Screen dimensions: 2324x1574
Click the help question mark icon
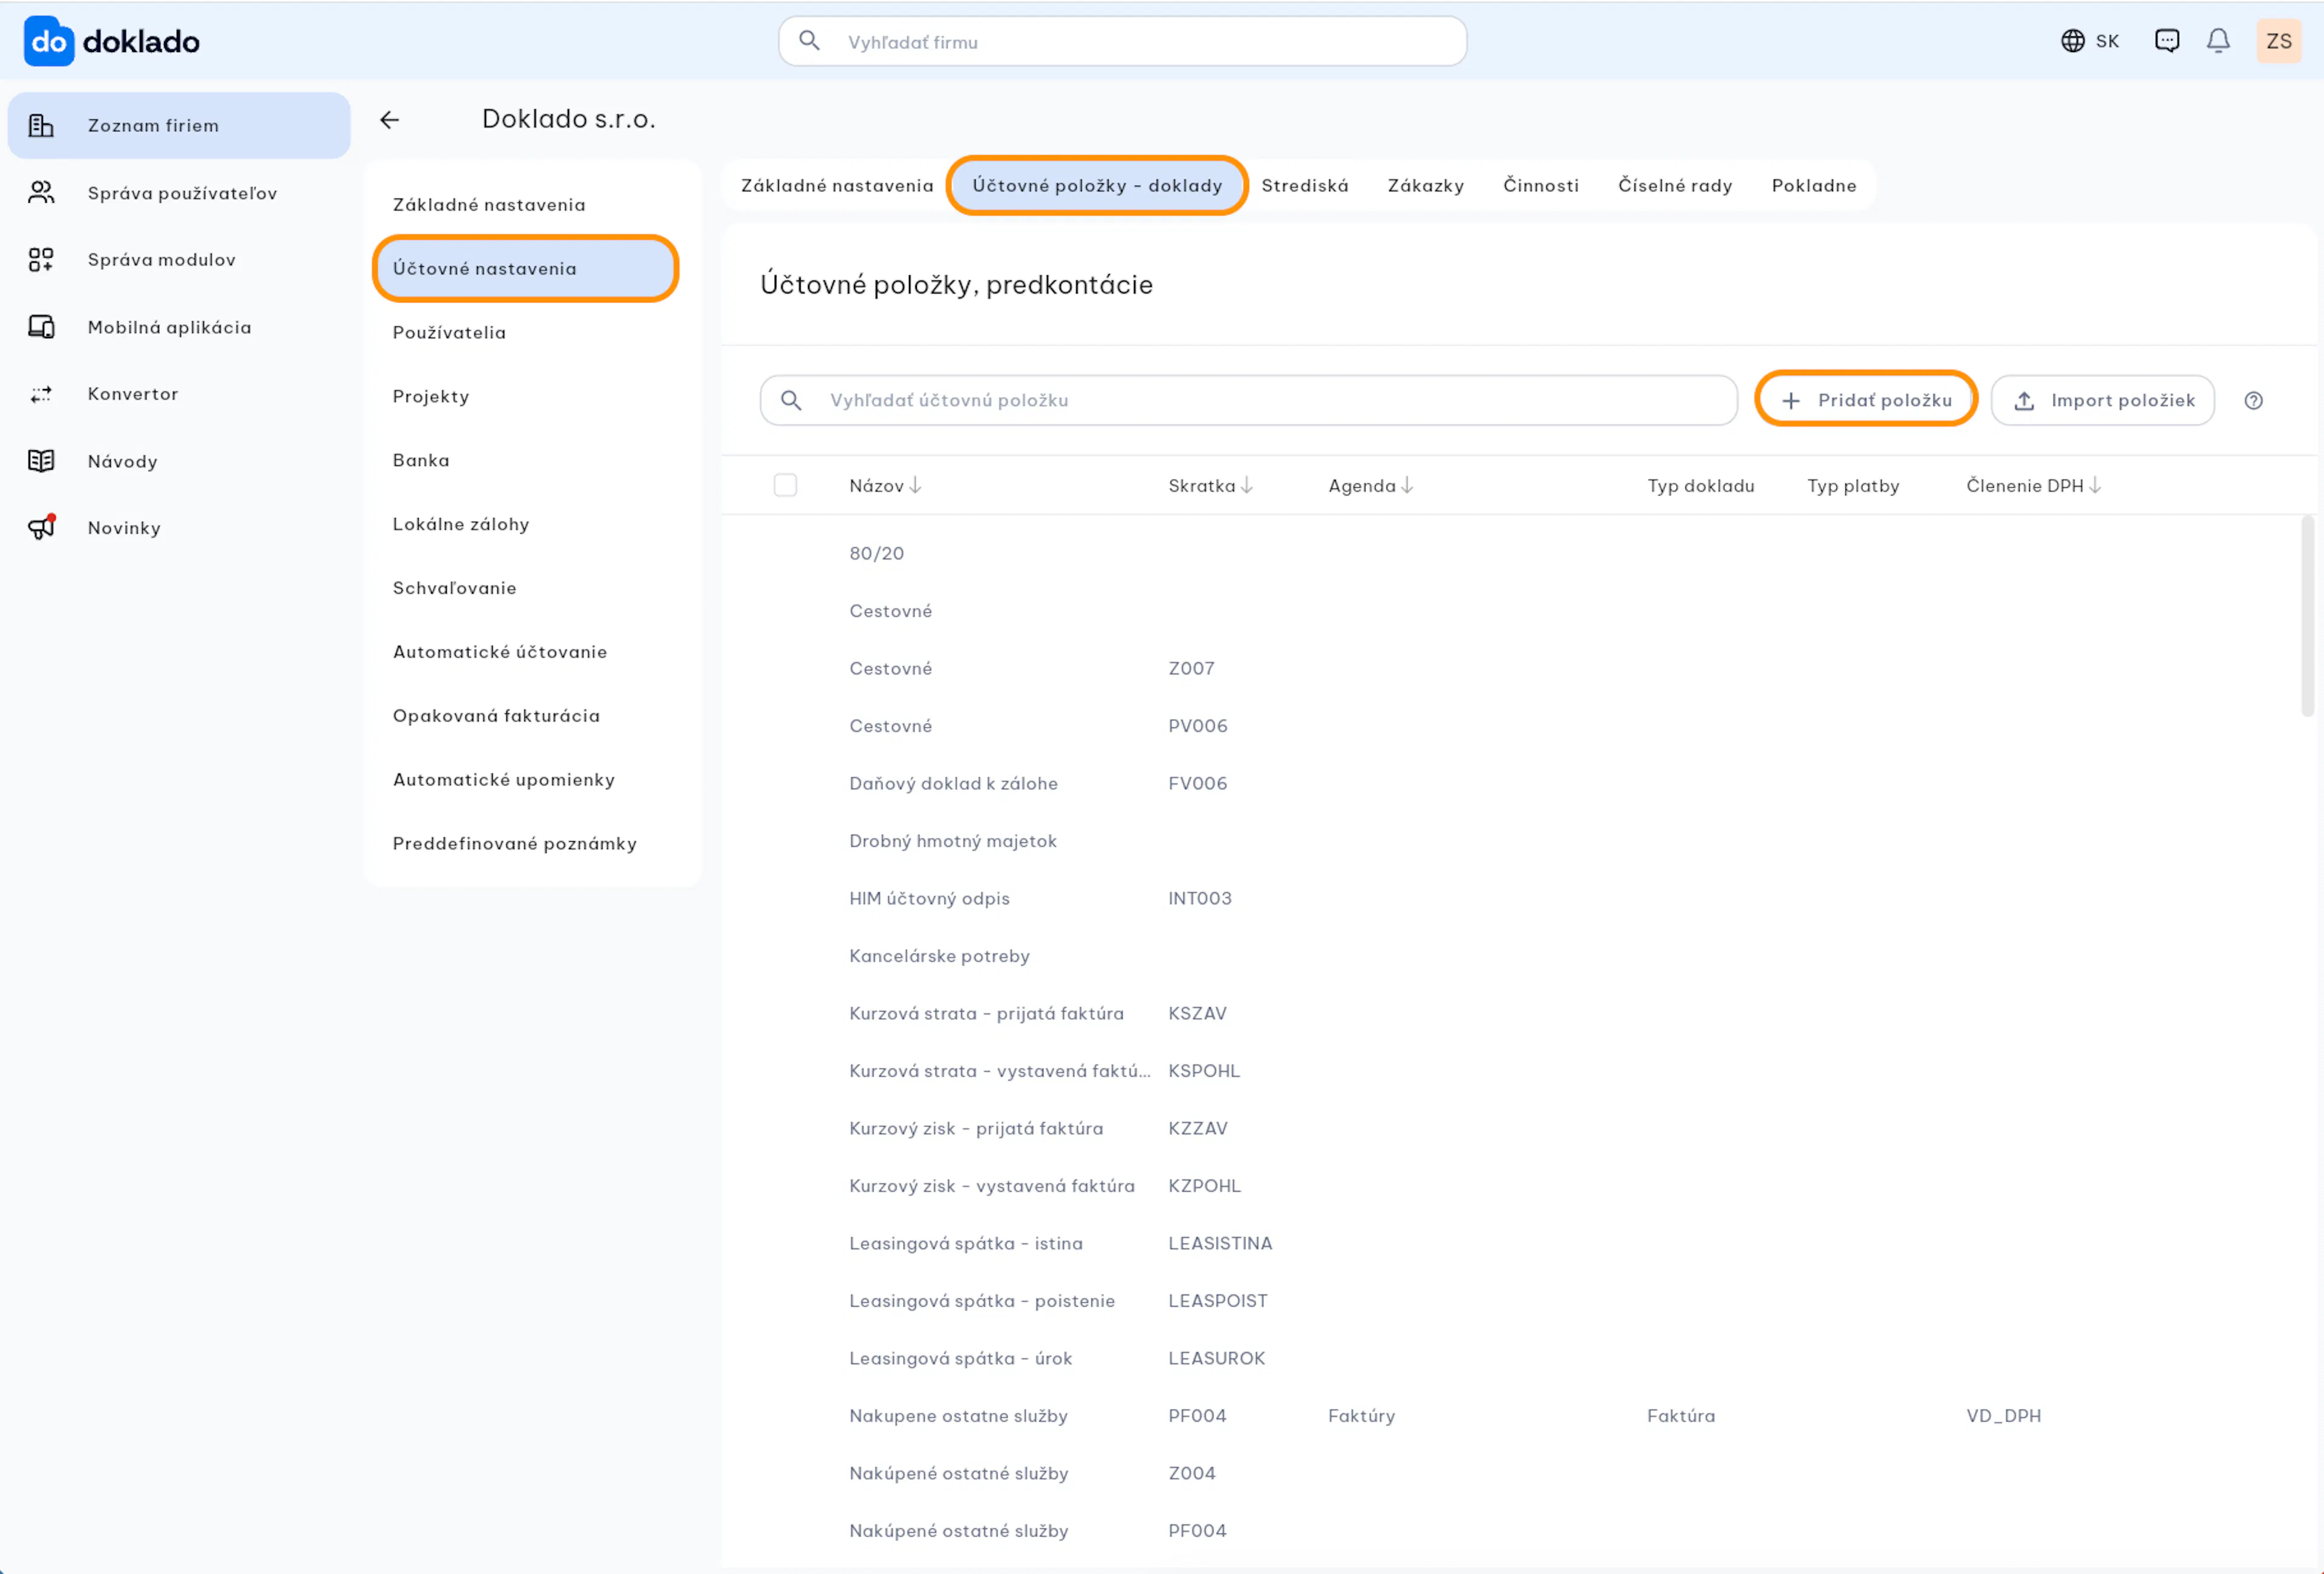[x=2253, y=400]
